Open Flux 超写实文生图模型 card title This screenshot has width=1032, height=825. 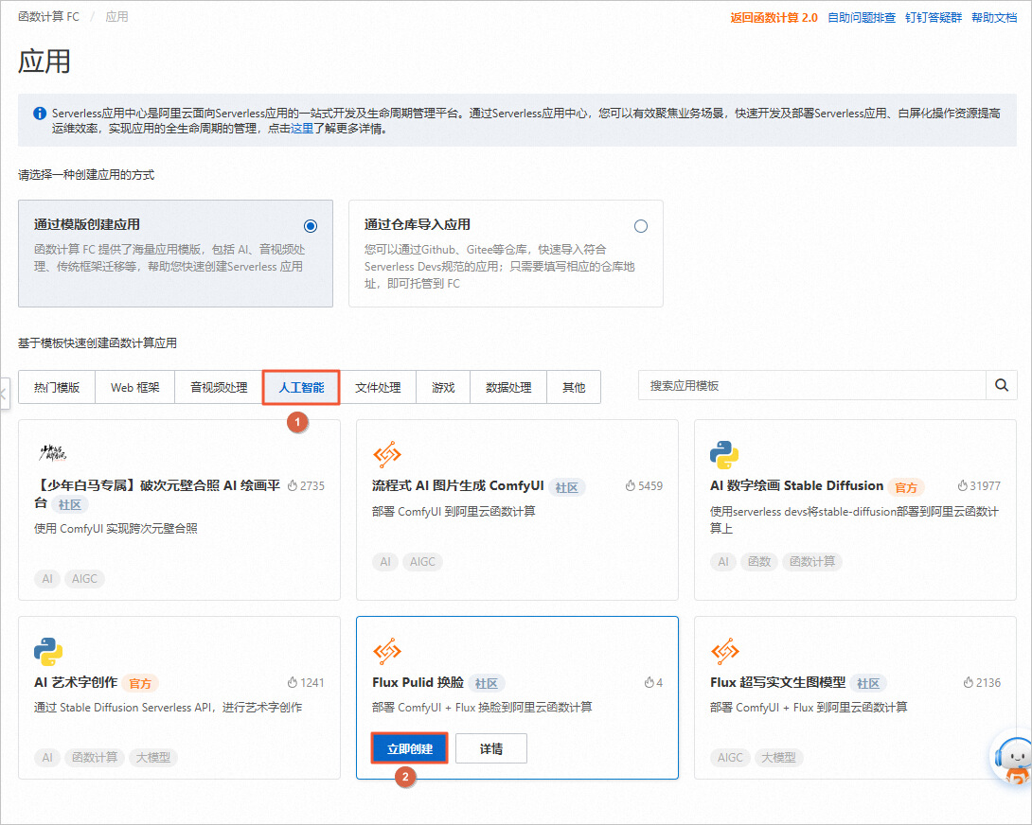777,682
